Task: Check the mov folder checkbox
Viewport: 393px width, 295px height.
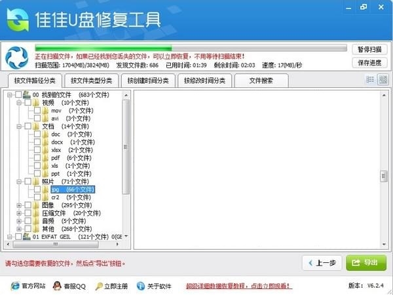Action: (x=37, y=110)
